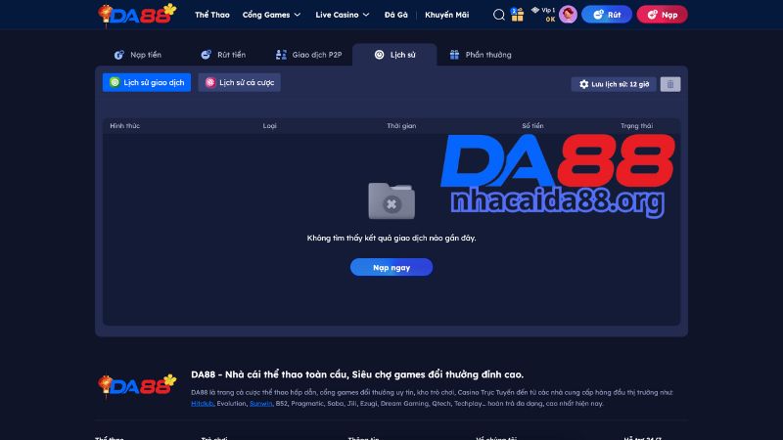Click the Trạng thái column header
This screenshot has height=440, width=783.
click(637, 126)
